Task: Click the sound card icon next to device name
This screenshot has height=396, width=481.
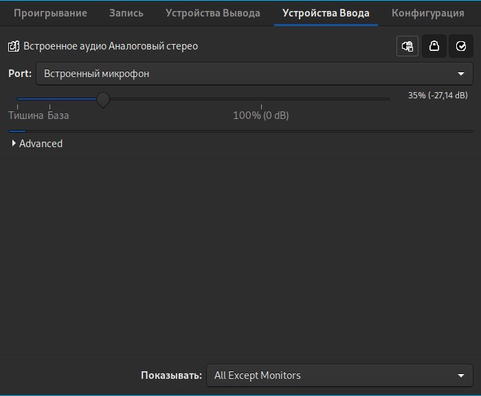Action: point(14,46)
